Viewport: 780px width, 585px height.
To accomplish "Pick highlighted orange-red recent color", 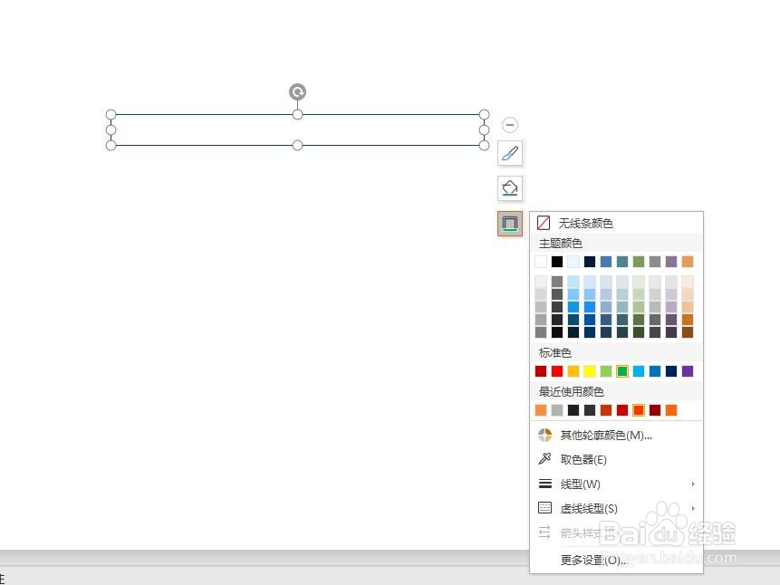I will pos(639,410).
